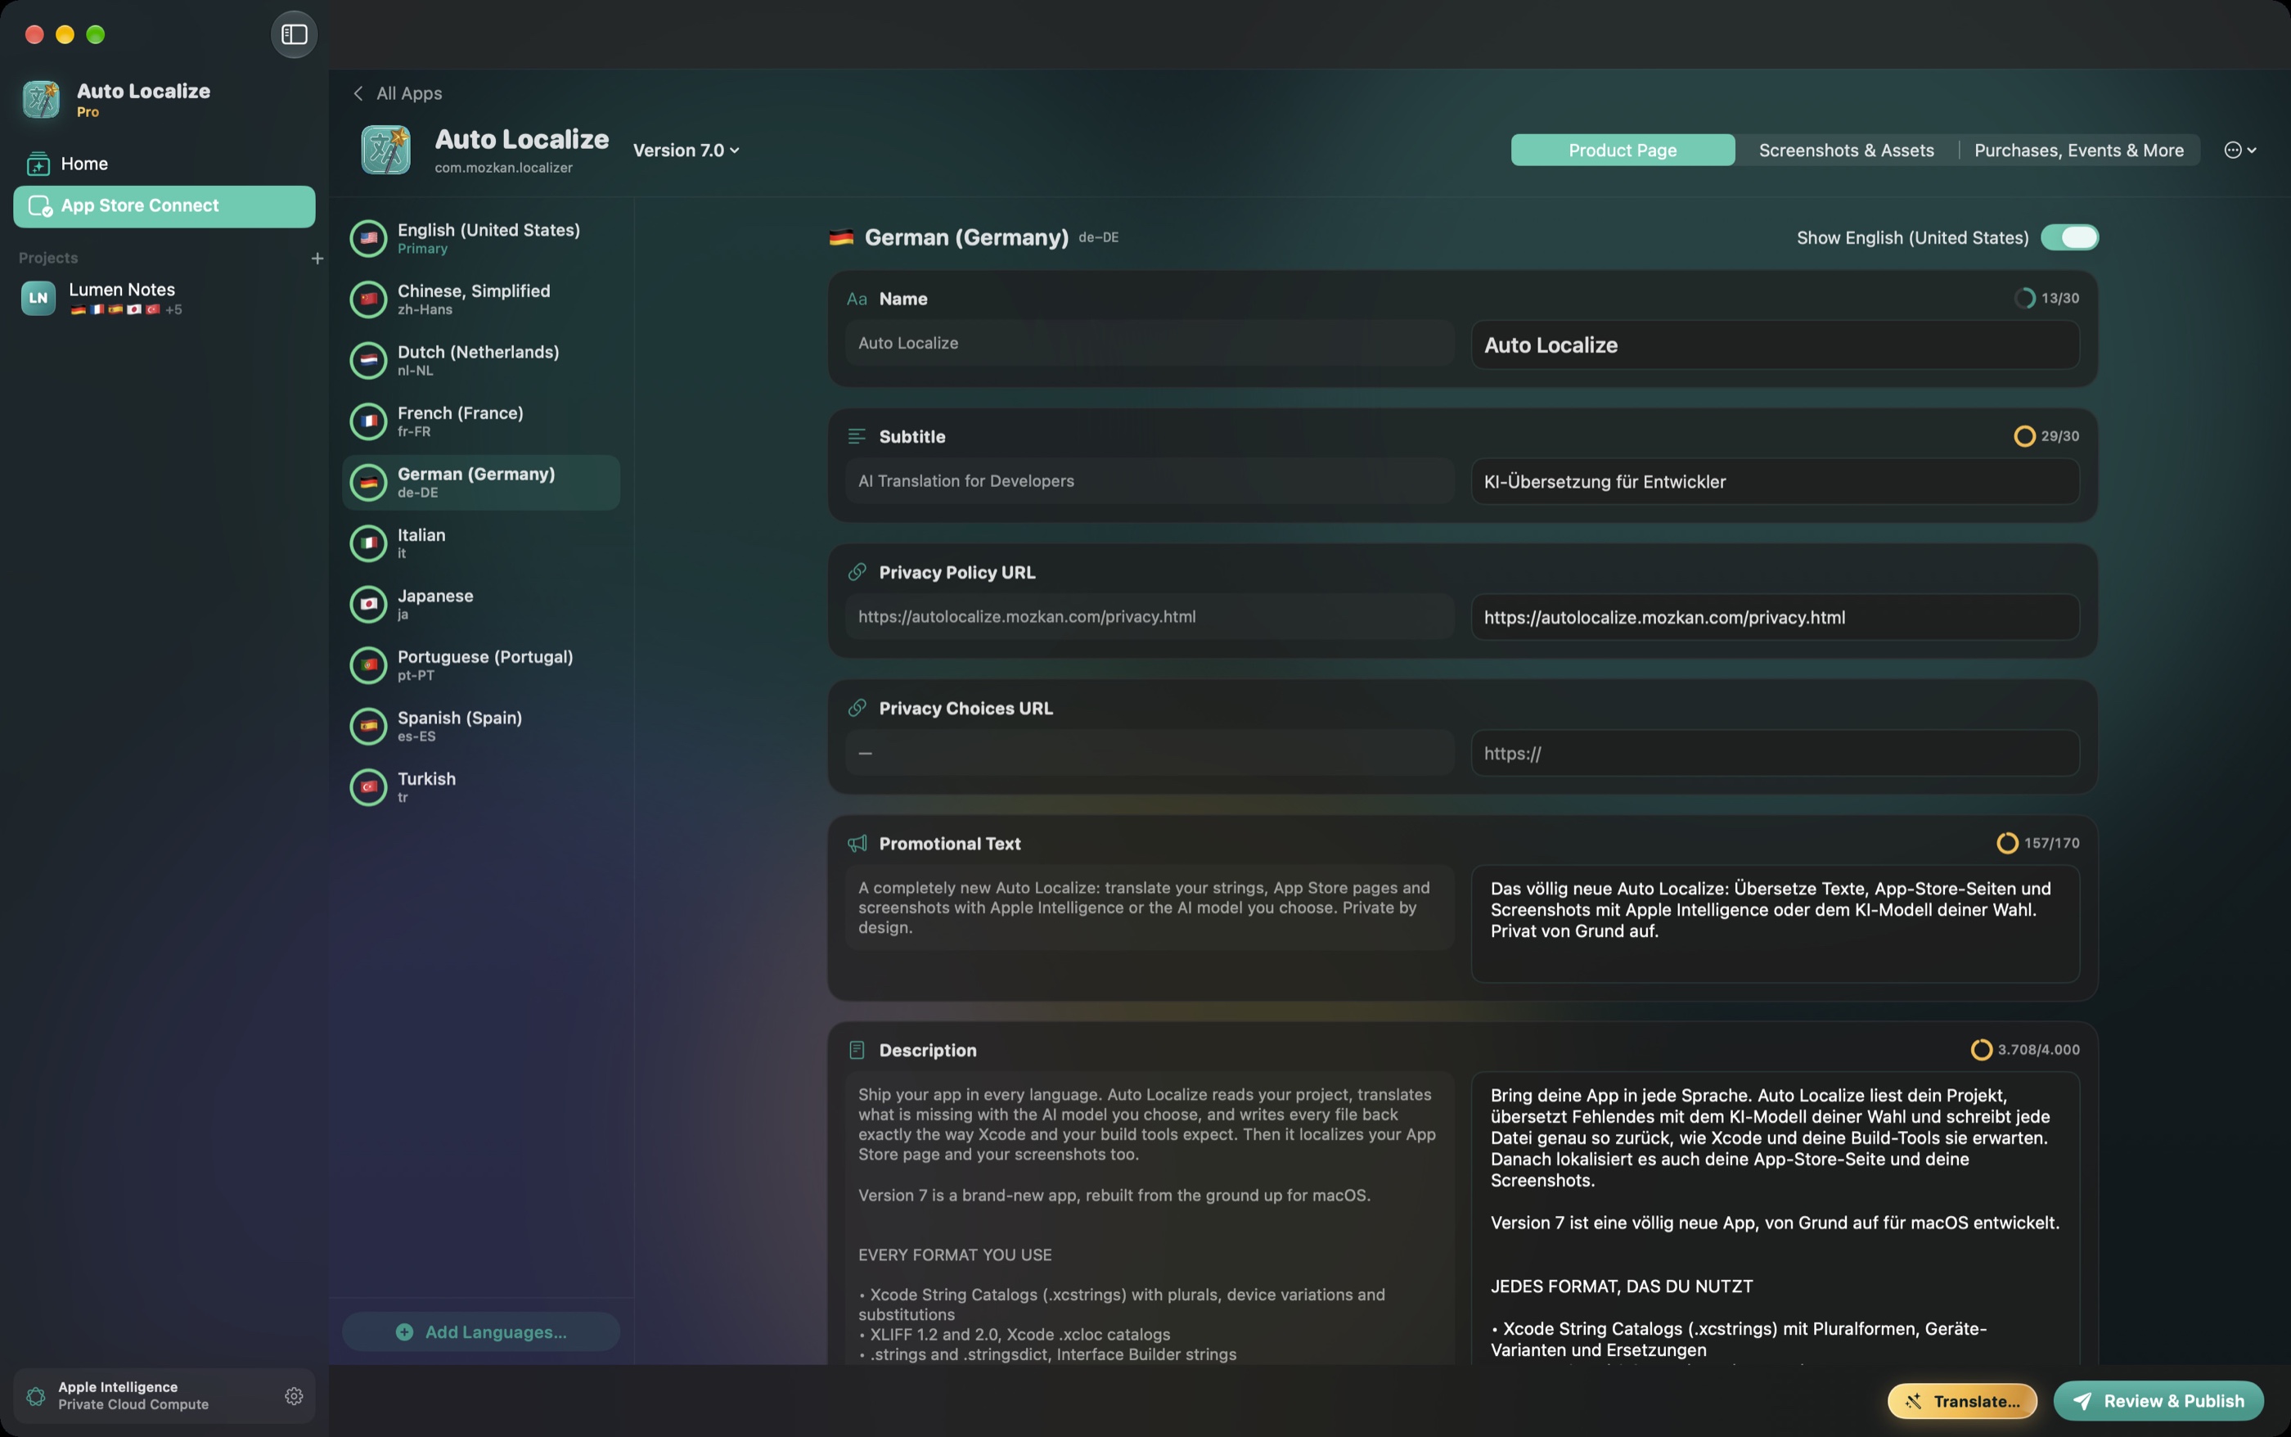This screenshot has height=1437, width=2291.
Task: Click the Home sidebar icon
Action: tap(38, 164)
